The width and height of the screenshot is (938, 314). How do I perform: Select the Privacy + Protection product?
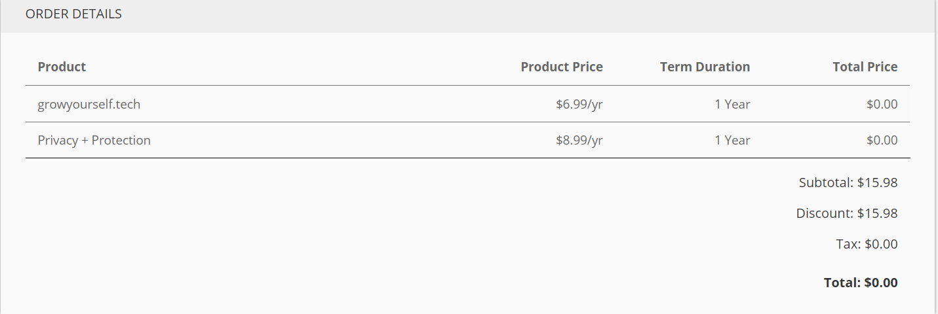point(94,140)
